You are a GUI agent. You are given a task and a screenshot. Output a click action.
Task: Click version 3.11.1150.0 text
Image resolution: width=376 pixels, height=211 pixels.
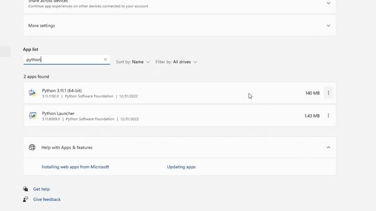tap(51, 96)
